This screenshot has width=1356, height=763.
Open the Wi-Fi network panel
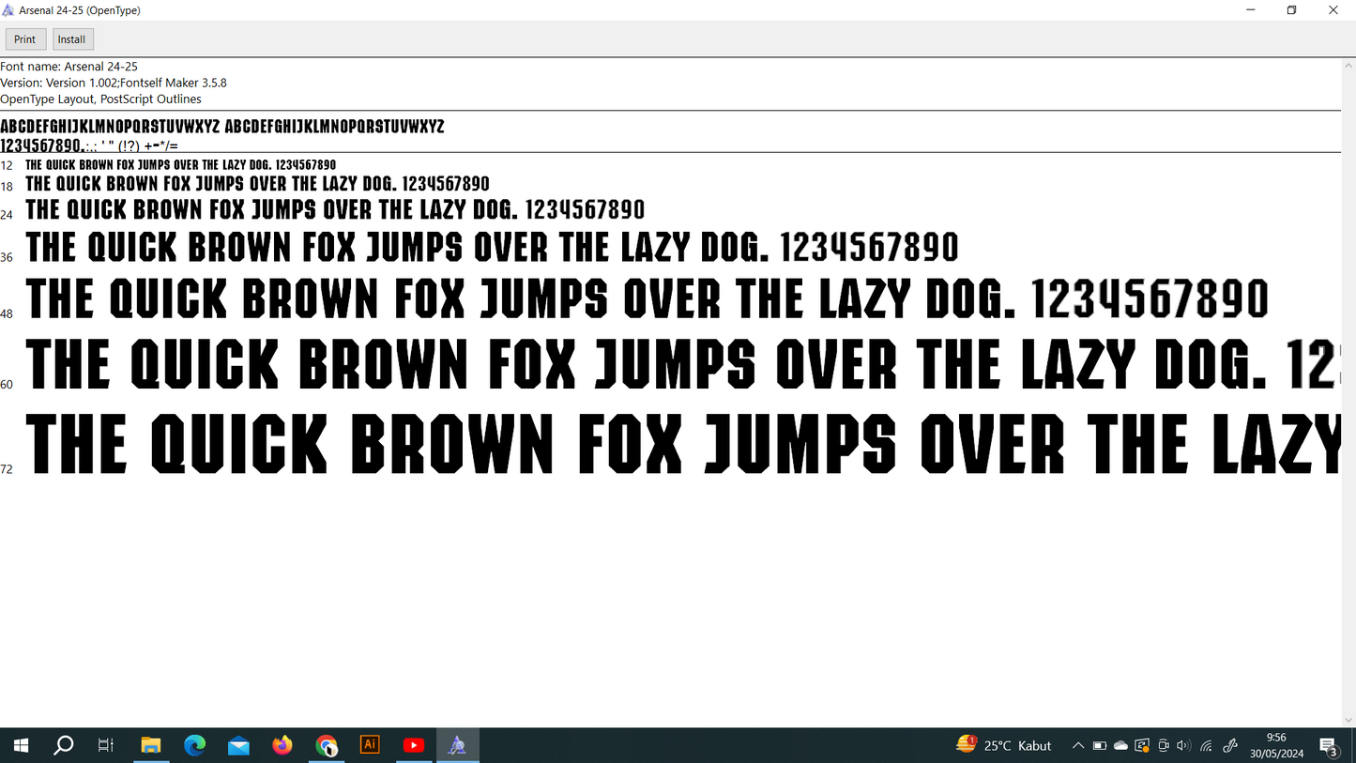(1207, 746)
